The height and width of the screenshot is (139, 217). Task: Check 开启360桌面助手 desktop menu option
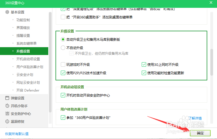[x=63, y=17]
